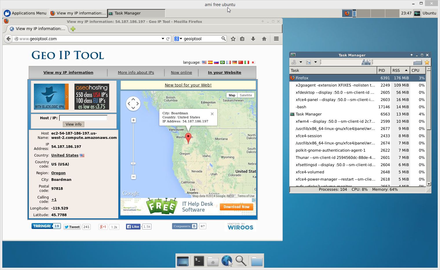440x270 pixels.
Task: Select the '-bash' process row
Action: [357, 107]
